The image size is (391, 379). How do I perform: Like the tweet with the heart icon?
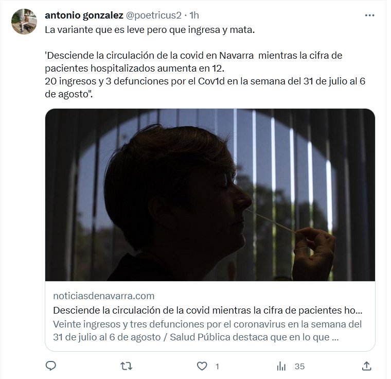tap(202, 366)
